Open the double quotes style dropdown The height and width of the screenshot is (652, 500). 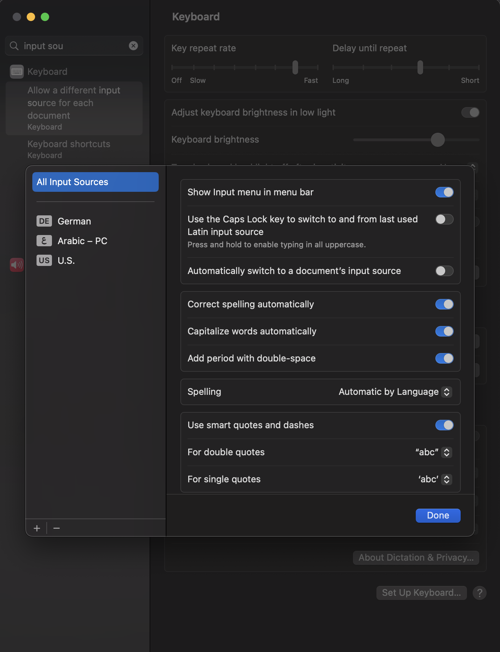point(434,452)
